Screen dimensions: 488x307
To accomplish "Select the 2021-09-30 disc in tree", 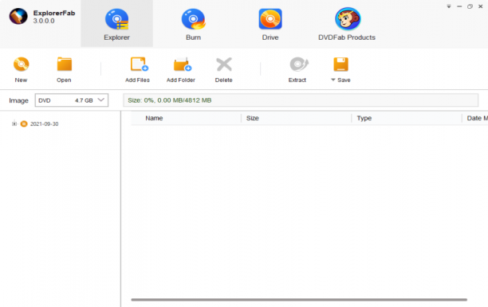I will pos(44,124).
